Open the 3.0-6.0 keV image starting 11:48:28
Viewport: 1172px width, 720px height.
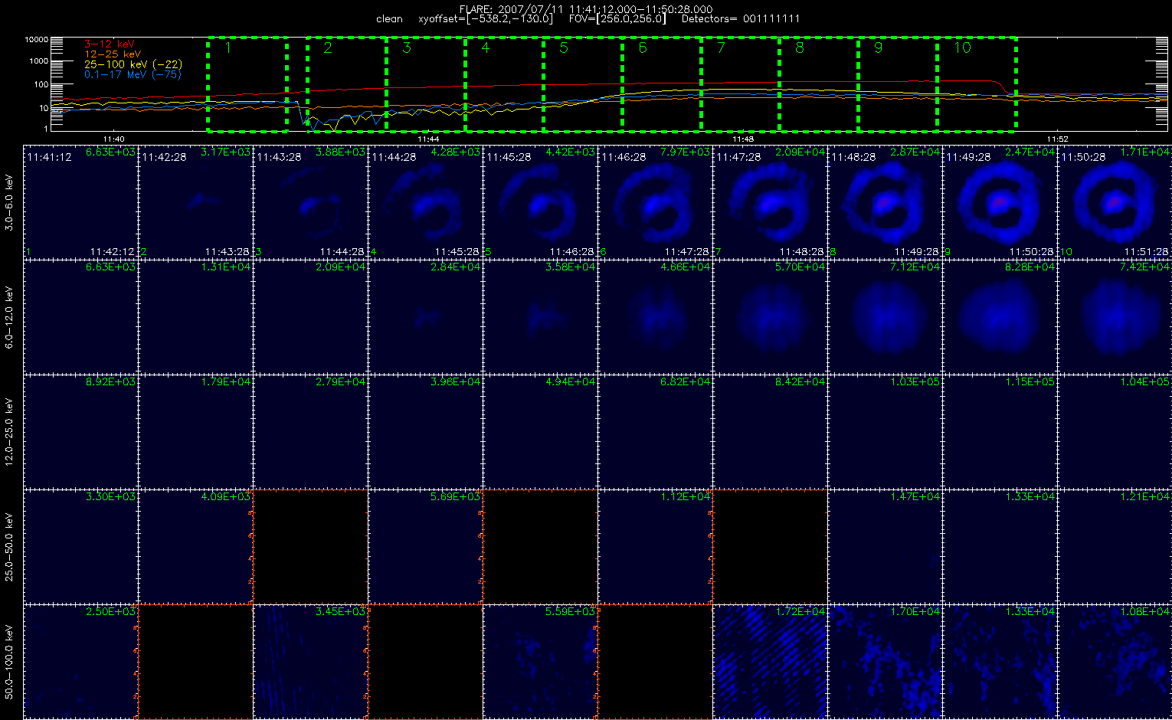pos(885,202)
